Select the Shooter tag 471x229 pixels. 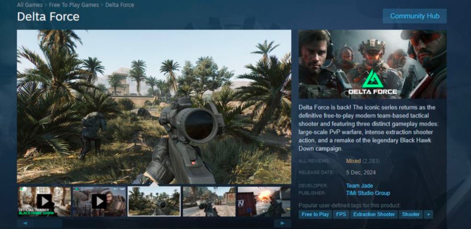click(411, 214)
